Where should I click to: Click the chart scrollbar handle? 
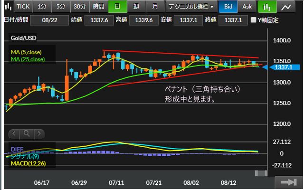point(261,173)
